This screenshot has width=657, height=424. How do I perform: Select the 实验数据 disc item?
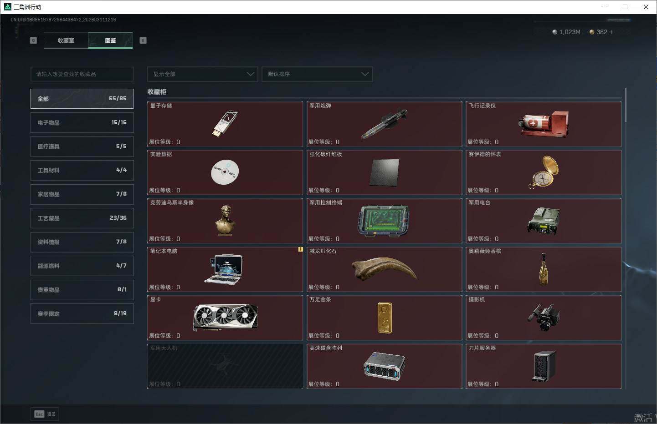225,172
